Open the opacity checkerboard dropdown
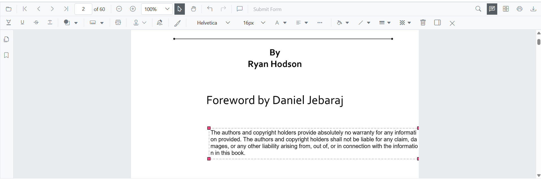 [405, 23]
